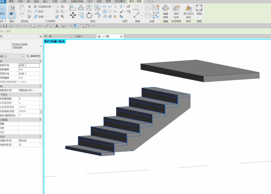Click the Demolish hammer icon in the geometry panel
271x194 pixels.
pyautogui.click(x=62, y=17)
